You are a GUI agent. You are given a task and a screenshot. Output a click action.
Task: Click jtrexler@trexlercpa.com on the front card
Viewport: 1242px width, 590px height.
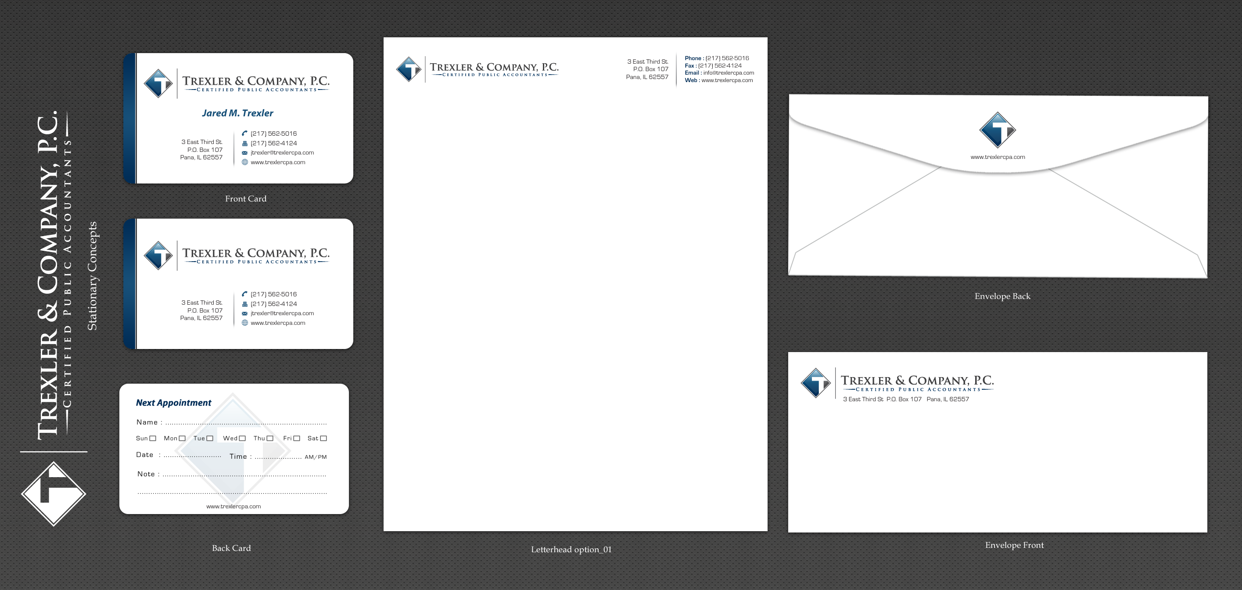pyautogui.click(x=282, y=152)
